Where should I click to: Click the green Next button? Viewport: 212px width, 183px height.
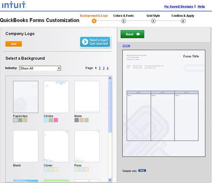click(x=132, y=34)
